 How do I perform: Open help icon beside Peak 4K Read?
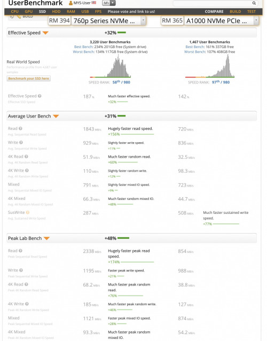pyautogui.click(x=26, y=284)
